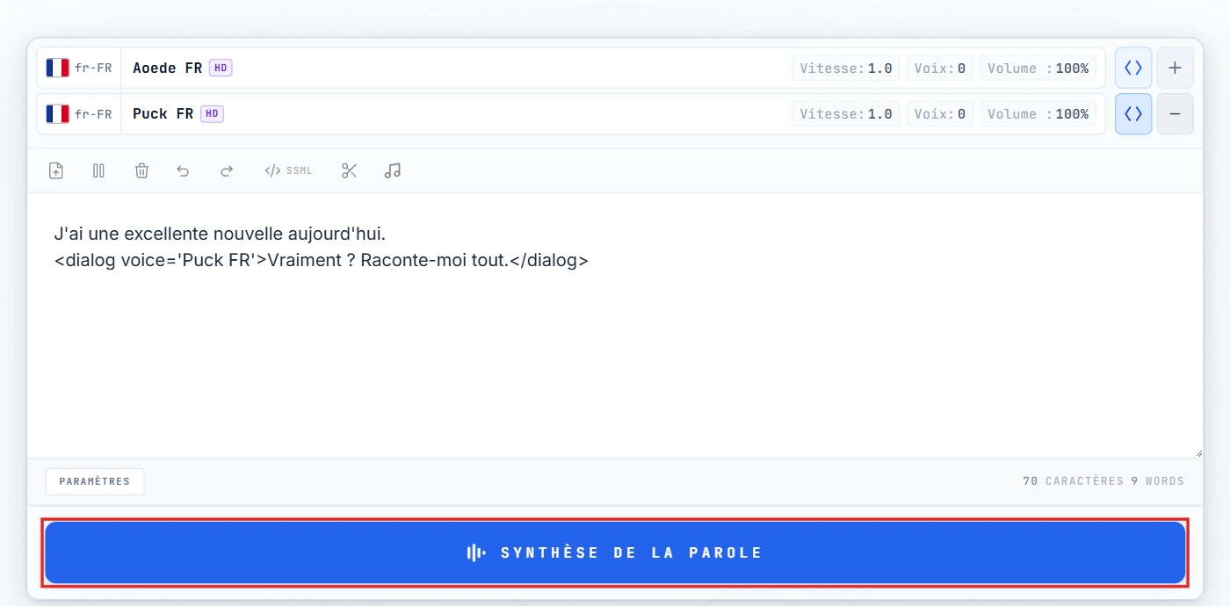
Task: Adjust the Vitesse value for Aoede FR
Action: (845, 68)
